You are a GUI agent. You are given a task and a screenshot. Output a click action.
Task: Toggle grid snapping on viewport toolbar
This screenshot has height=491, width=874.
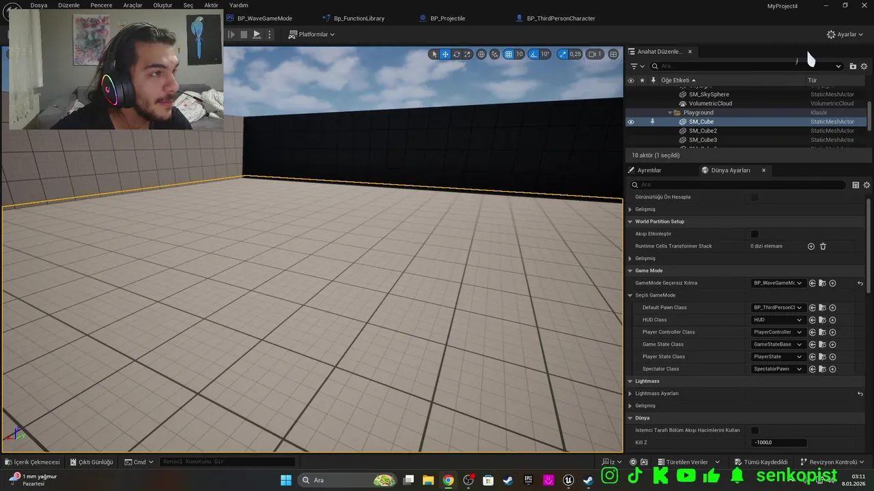(x=509, y=55)
